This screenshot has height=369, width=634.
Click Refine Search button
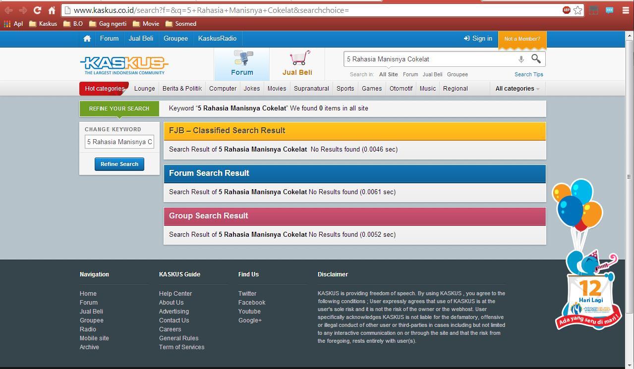[x=119, y=164]
